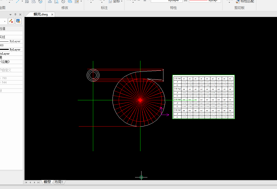Open the properties panel options arrow

coord(10,15)
